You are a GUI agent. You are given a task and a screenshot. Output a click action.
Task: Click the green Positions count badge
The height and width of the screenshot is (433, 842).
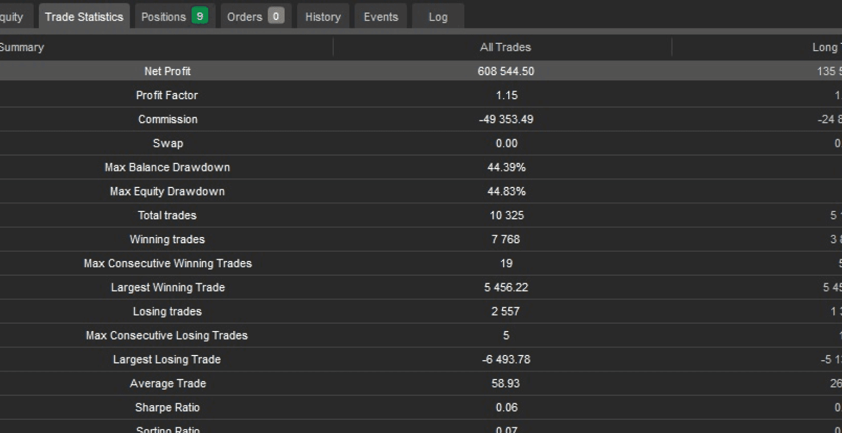[200, 17]
